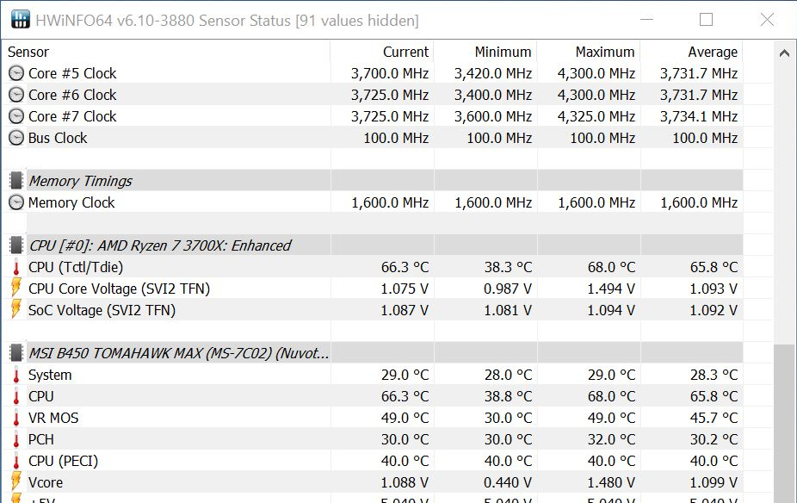Click the lightning icon beside SoC Voltage

click(16, 310)
